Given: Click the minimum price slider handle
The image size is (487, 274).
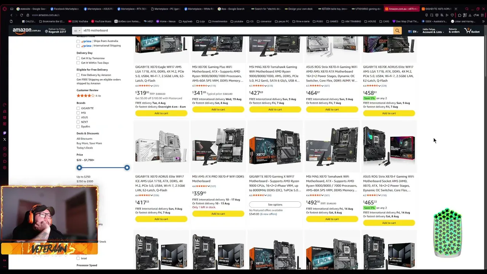Looking at the screenshot, I should click(x=80, y=167).
